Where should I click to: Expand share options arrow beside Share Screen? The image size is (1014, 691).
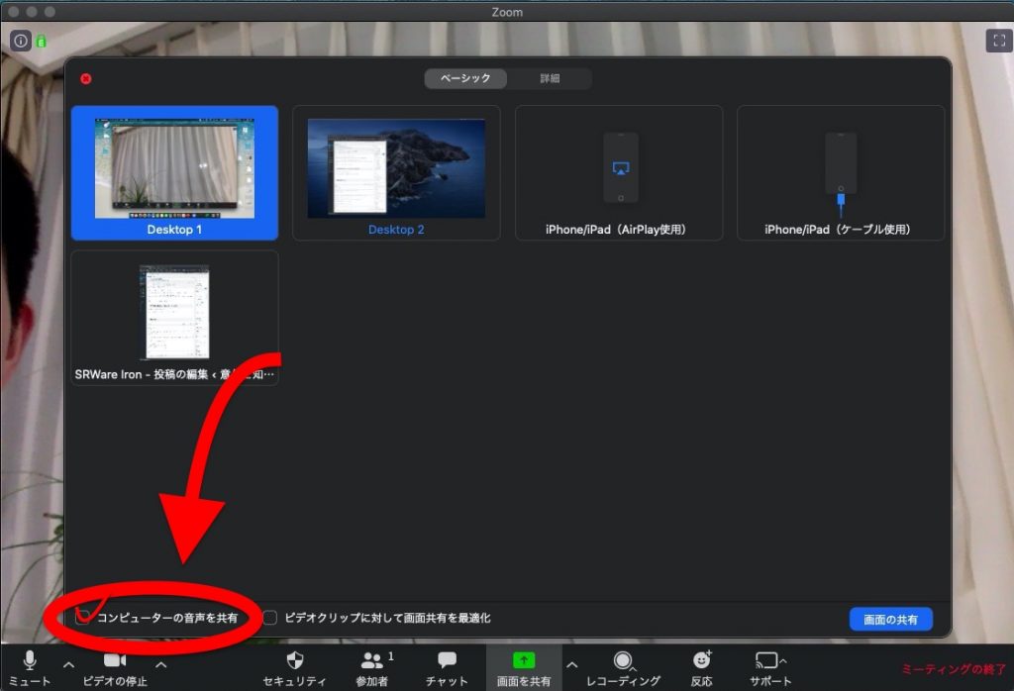coord(571,664)
